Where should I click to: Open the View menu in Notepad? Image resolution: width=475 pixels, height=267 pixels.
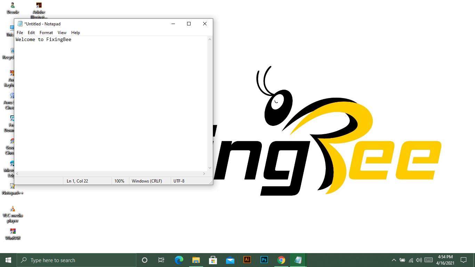62,33
